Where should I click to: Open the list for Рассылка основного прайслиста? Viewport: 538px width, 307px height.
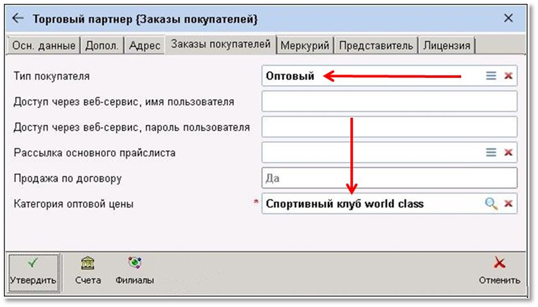[491, 152]
